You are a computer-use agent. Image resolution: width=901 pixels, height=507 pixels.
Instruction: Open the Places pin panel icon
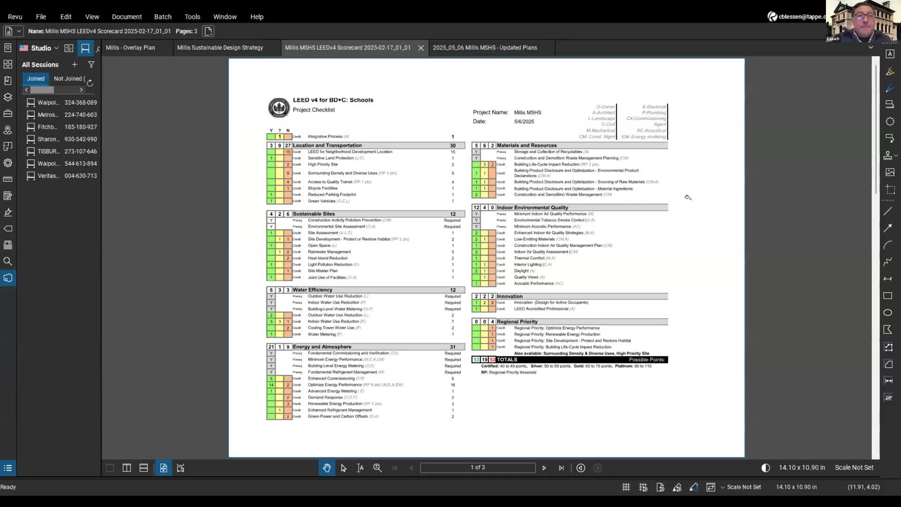pyautogui.click(x=8, y=130)
